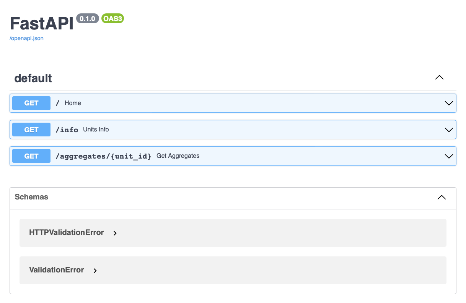
Task: Click the Schemas heading text
Action: pos(31,197)
